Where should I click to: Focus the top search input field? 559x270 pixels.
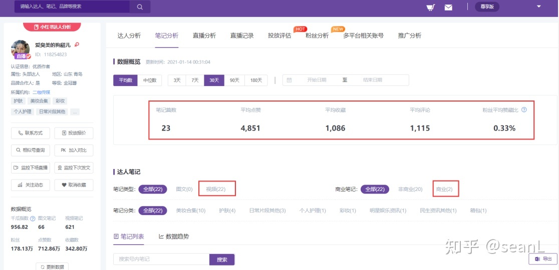(72, 7)
